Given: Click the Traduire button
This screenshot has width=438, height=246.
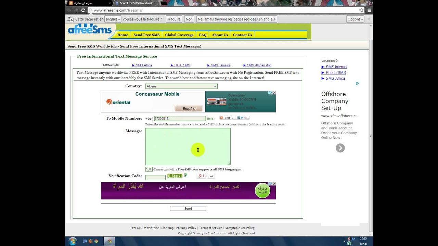Looking at the screenshot, I should [174, 19].
